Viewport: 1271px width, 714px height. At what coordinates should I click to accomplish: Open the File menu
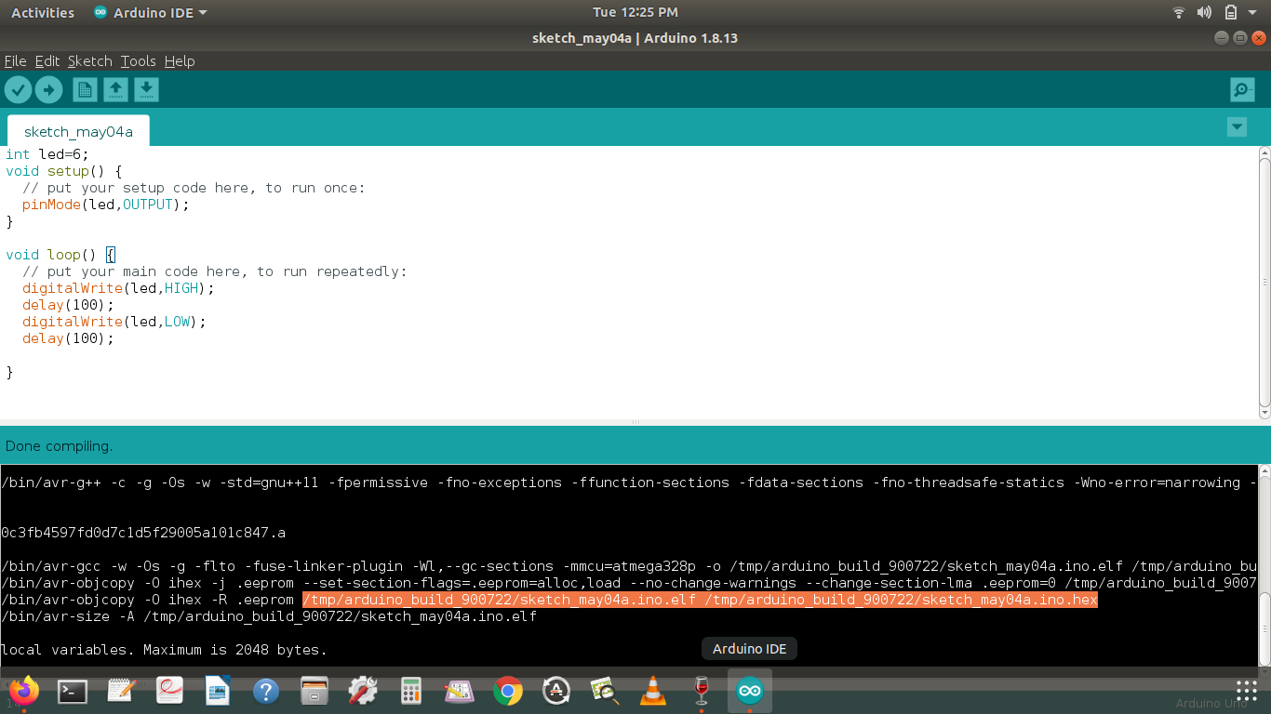pos(15,60)
